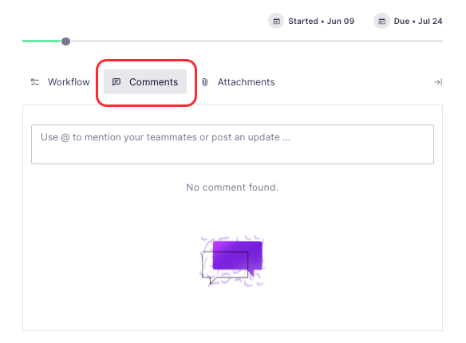
Task: Open the Started Jun 09 date
Action: pos(311,21)
